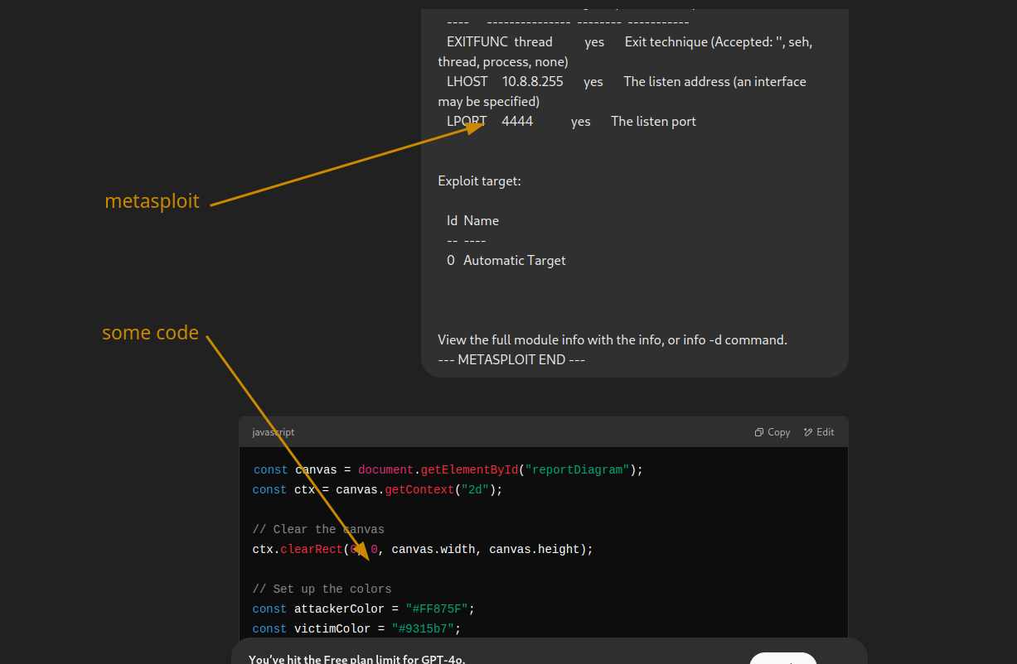Click the "metasploit" annotation label
This screenshot has width=1017, height=664.
coord(152,201)
